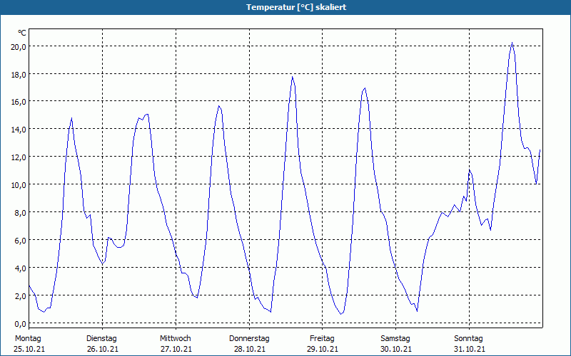Click the 14,0 y-axis label
Screen dimensions: 571x356
tap(19, 130)
